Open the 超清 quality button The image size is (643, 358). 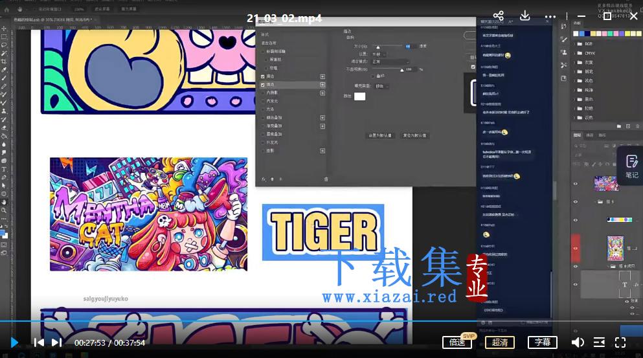point(500,342)
